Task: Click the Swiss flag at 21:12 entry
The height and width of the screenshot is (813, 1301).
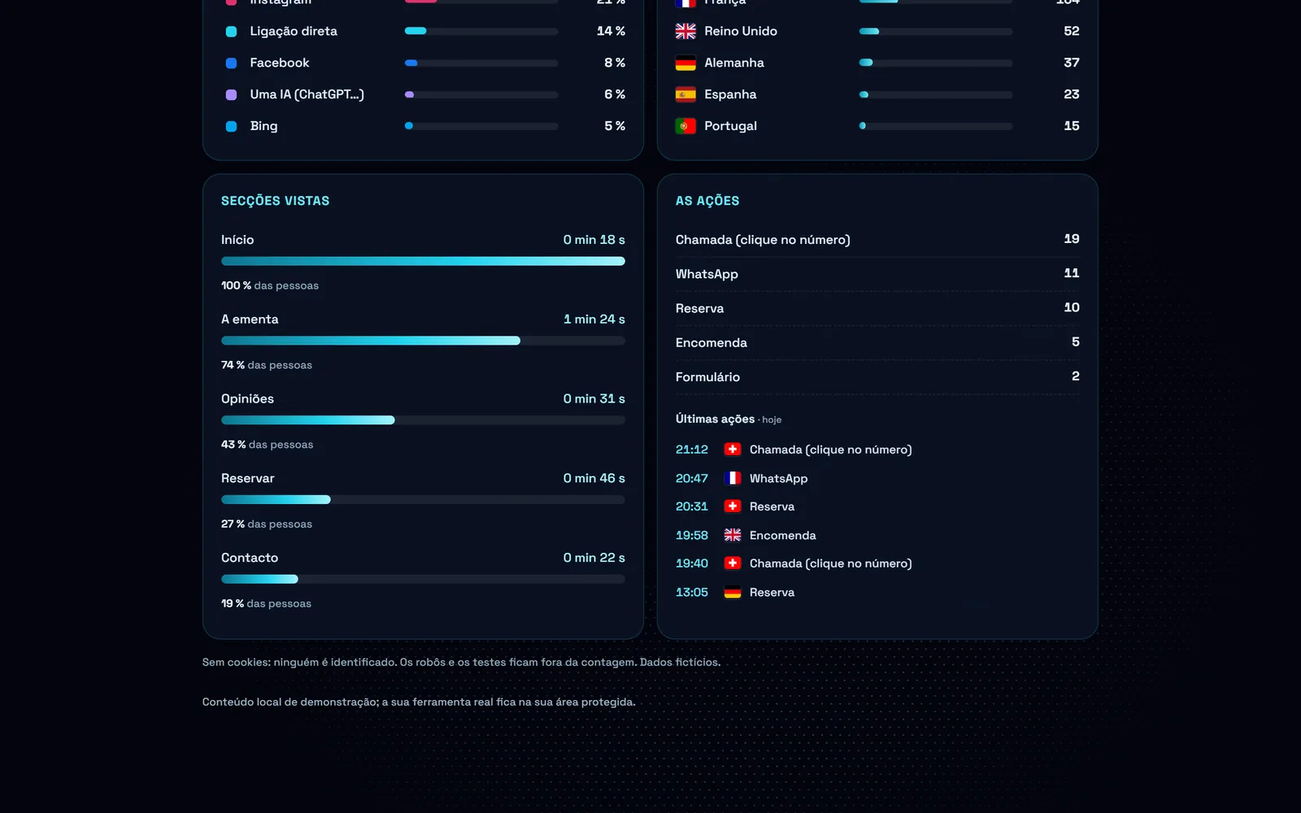Action: tap(733, 450)
